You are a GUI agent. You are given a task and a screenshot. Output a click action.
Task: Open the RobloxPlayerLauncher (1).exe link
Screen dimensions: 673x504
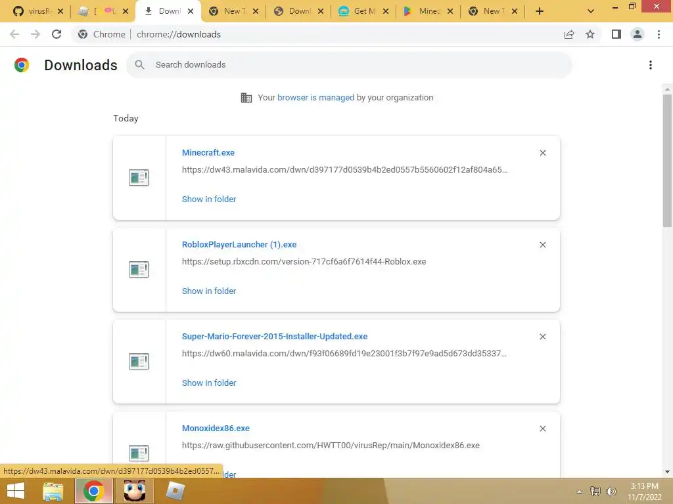tap(239, 244)
